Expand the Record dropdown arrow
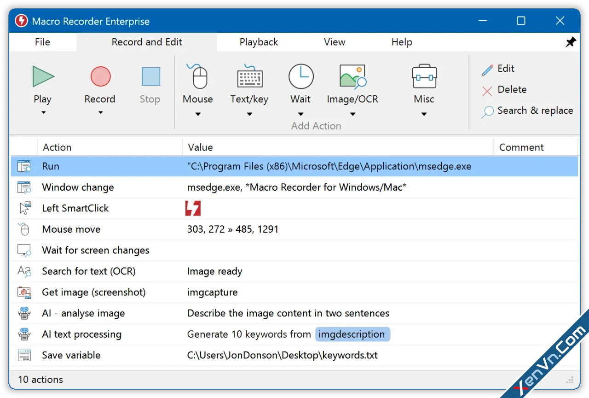589x398 pixels. [x=100, y=112]
